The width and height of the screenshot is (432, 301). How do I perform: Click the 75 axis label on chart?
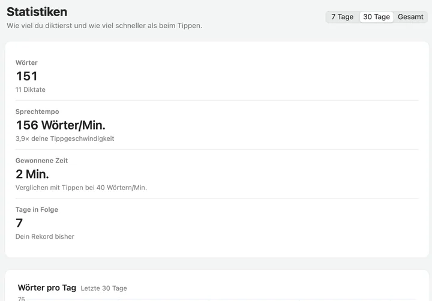click(x=21, y=299)
